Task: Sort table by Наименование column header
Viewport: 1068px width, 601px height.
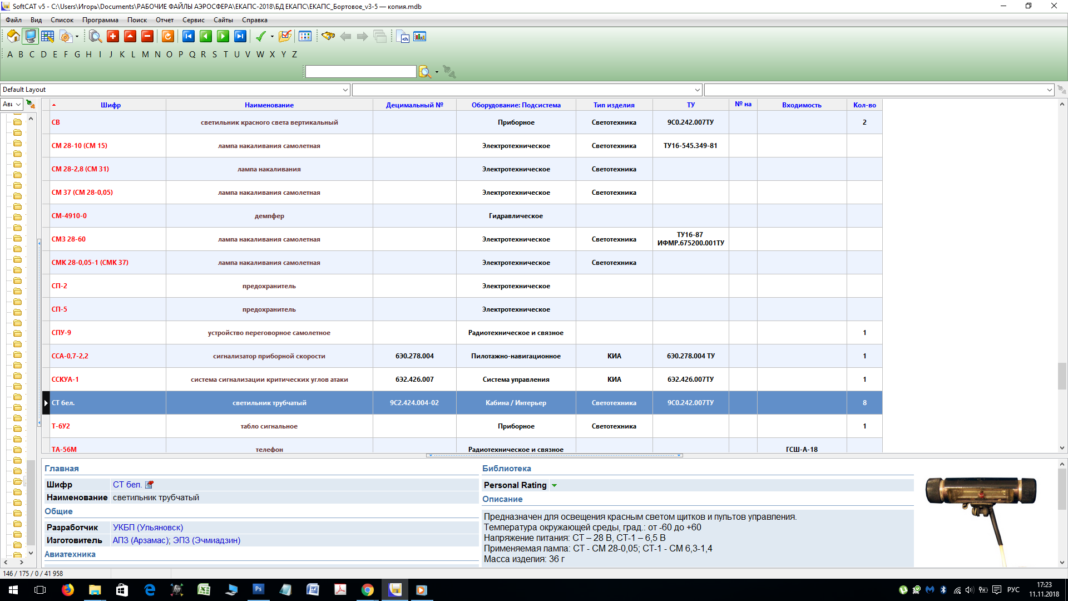Action: 269,105
